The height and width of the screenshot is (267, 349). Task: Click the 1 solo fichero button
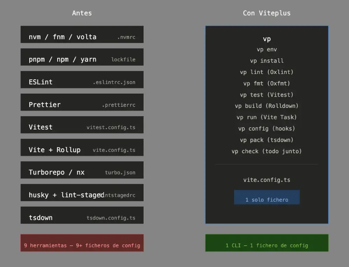point(267,197)
